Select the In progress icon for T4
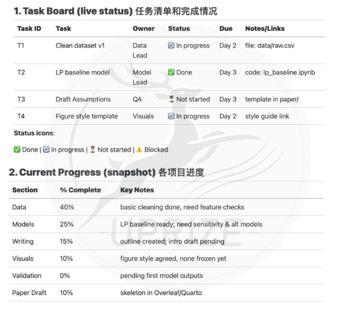The image size is (355, 315). pos(171,116)
